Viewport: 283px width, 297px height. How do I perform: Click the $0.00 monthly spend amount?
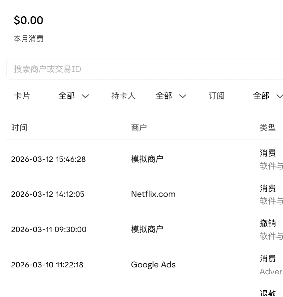coord(28,20)
